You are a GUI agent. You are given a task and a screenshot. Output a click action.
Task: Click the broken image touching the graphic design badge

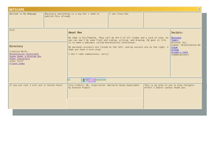[x=97, y=79]
